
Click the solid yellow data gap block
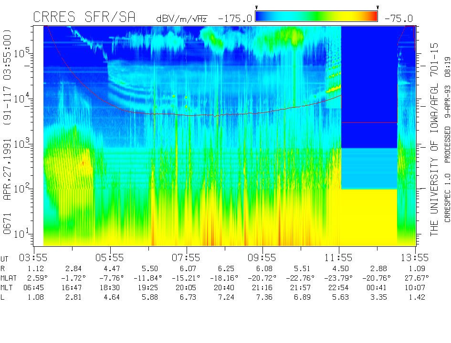coord(368,217)
